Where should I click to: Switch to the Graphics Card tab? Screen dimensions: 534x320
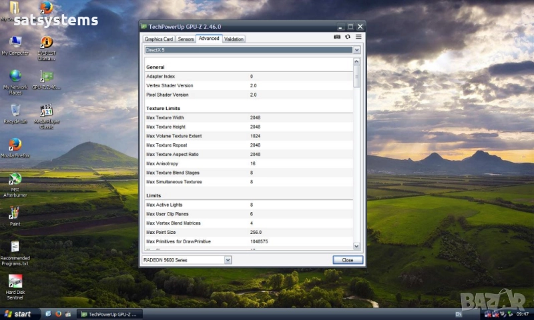click(158, 39)
